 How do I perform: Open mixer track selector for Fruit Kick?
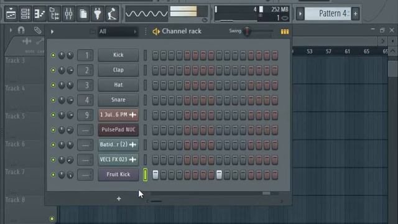pos(85,175)
